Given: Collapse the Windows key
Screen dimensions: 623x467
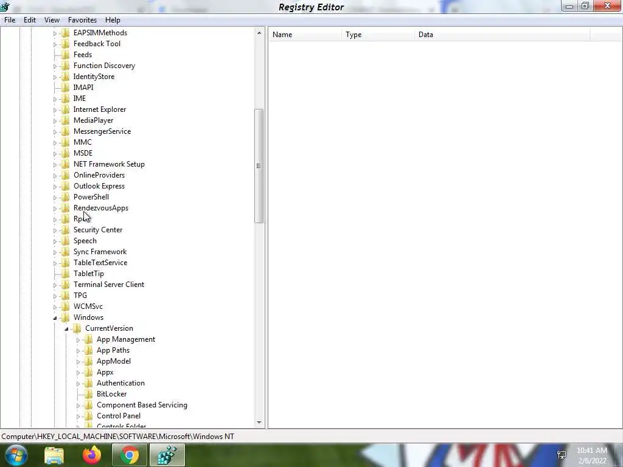Looking at the screenshot, I should [x=55, y=317].
